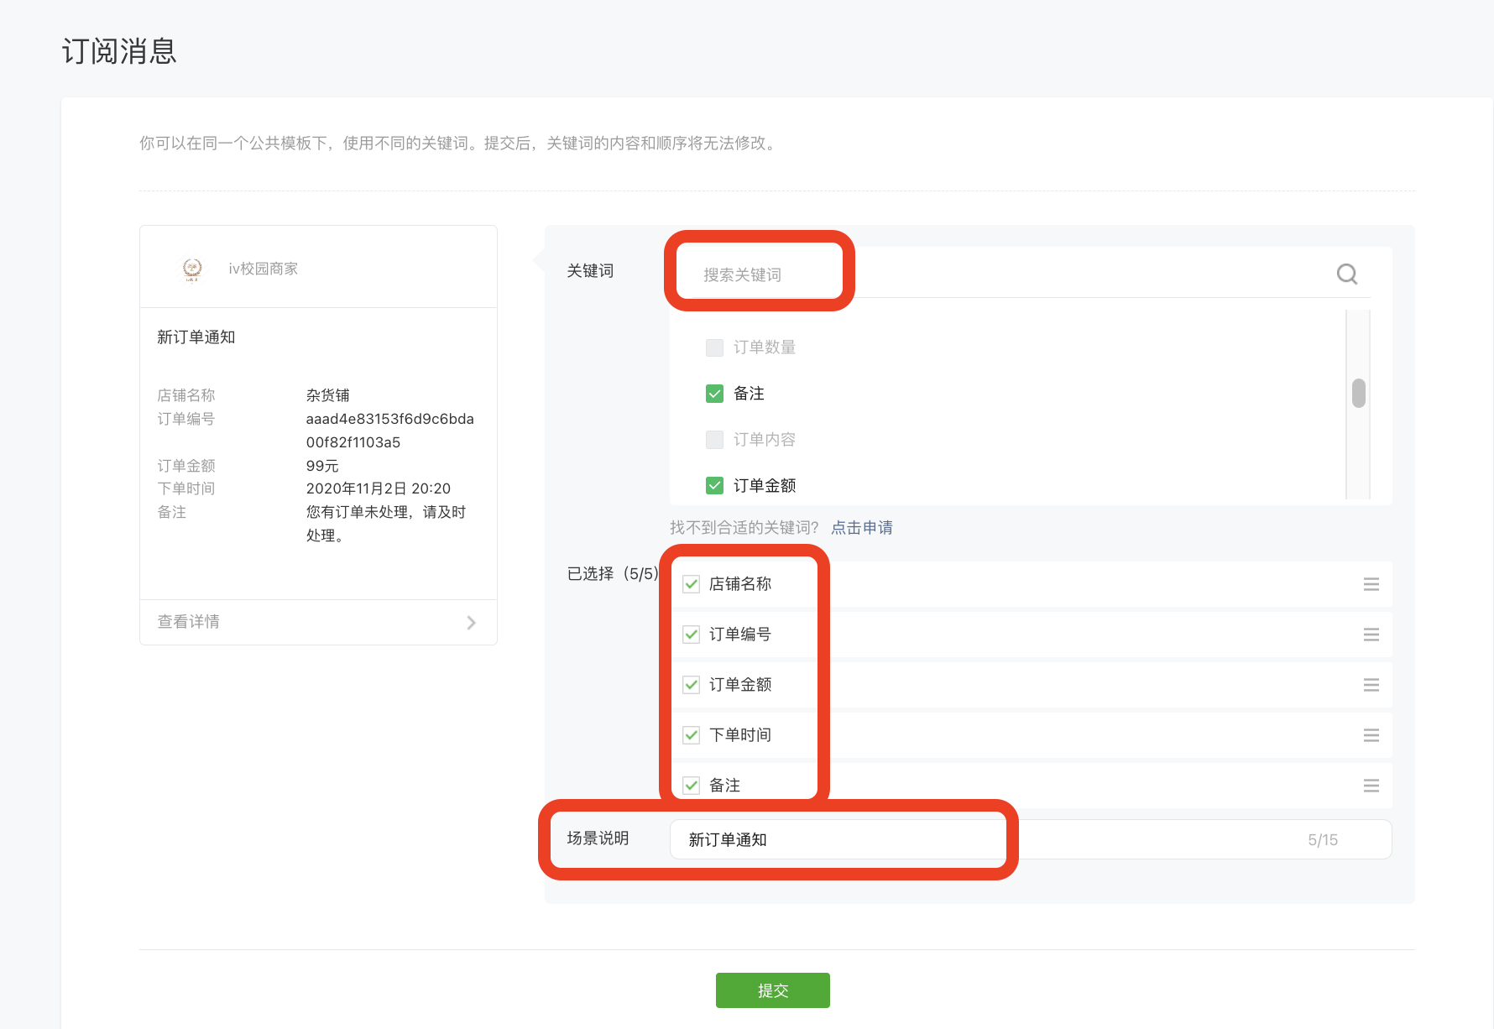Toggle the disabled 订单数量 checkbox

tap(714, 347)
